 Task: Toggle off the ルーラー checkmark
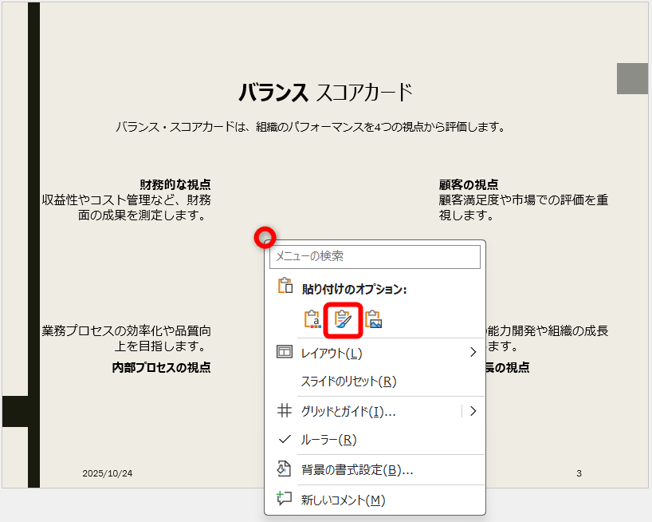click(x=284, y=439)
